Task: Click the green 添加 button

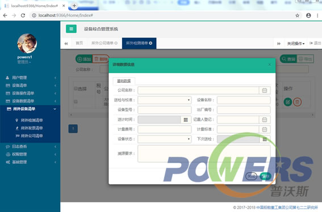Action: point(84,59)
